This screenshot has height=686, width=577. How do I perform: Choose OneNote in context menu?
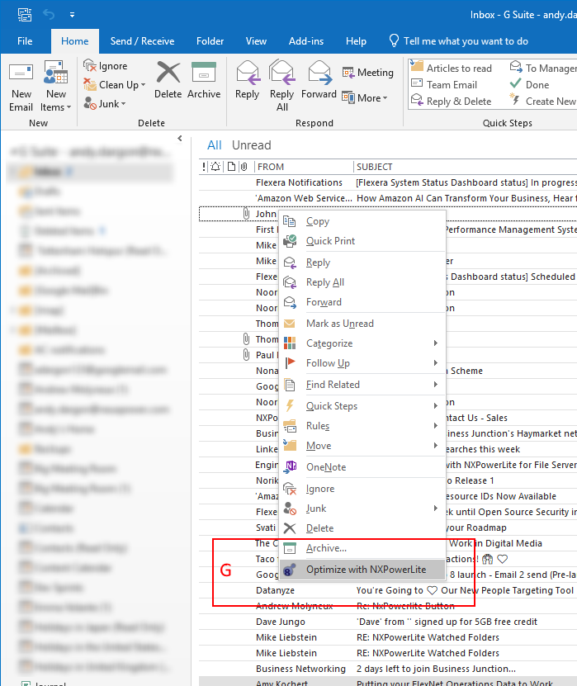tap(362, 466)
